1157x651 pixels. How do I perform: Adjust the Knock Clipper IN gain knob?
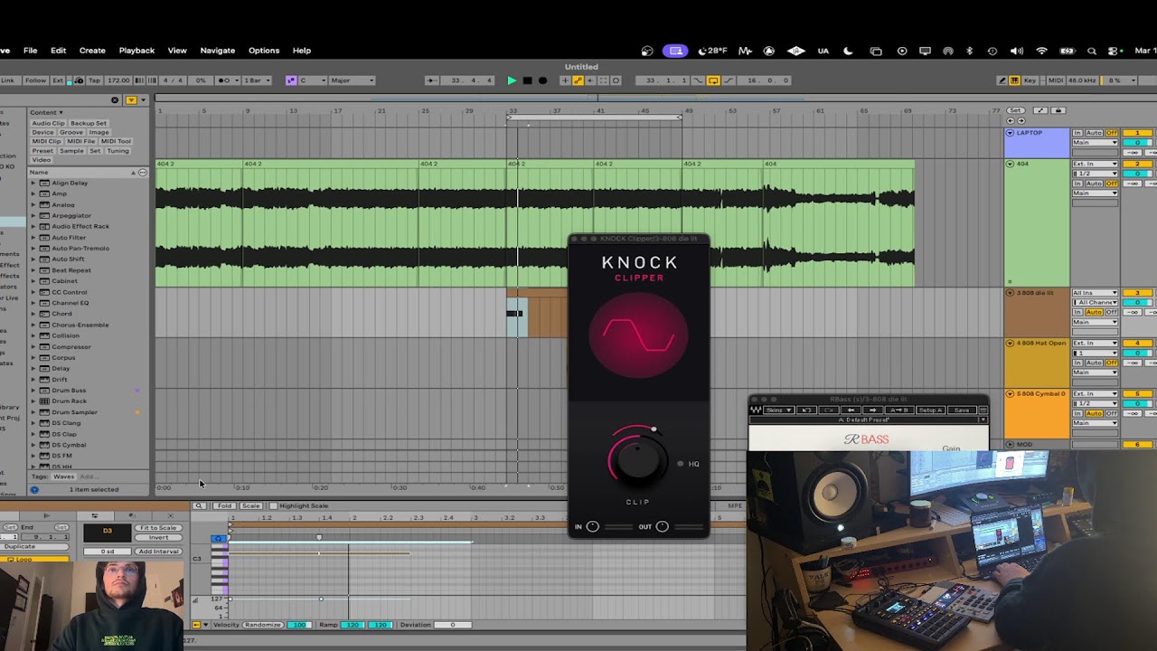pos(592,526)
